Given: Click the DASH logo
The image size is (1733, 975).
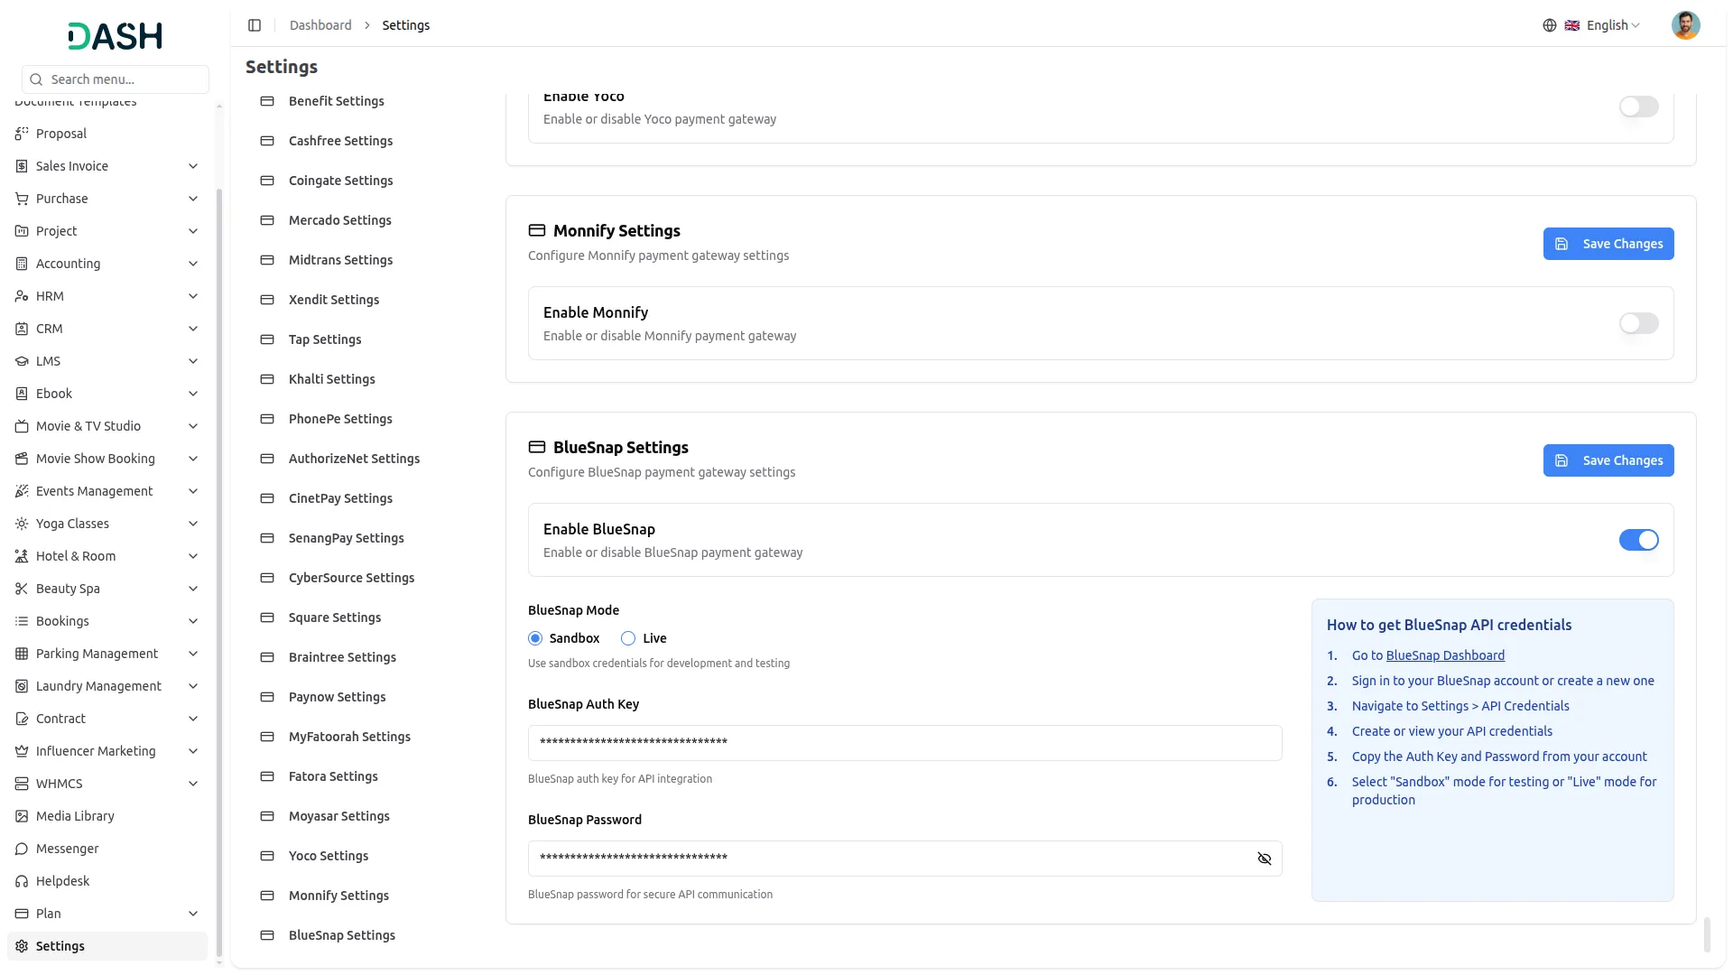Looking at the screenshot, I should click(115, 36).
